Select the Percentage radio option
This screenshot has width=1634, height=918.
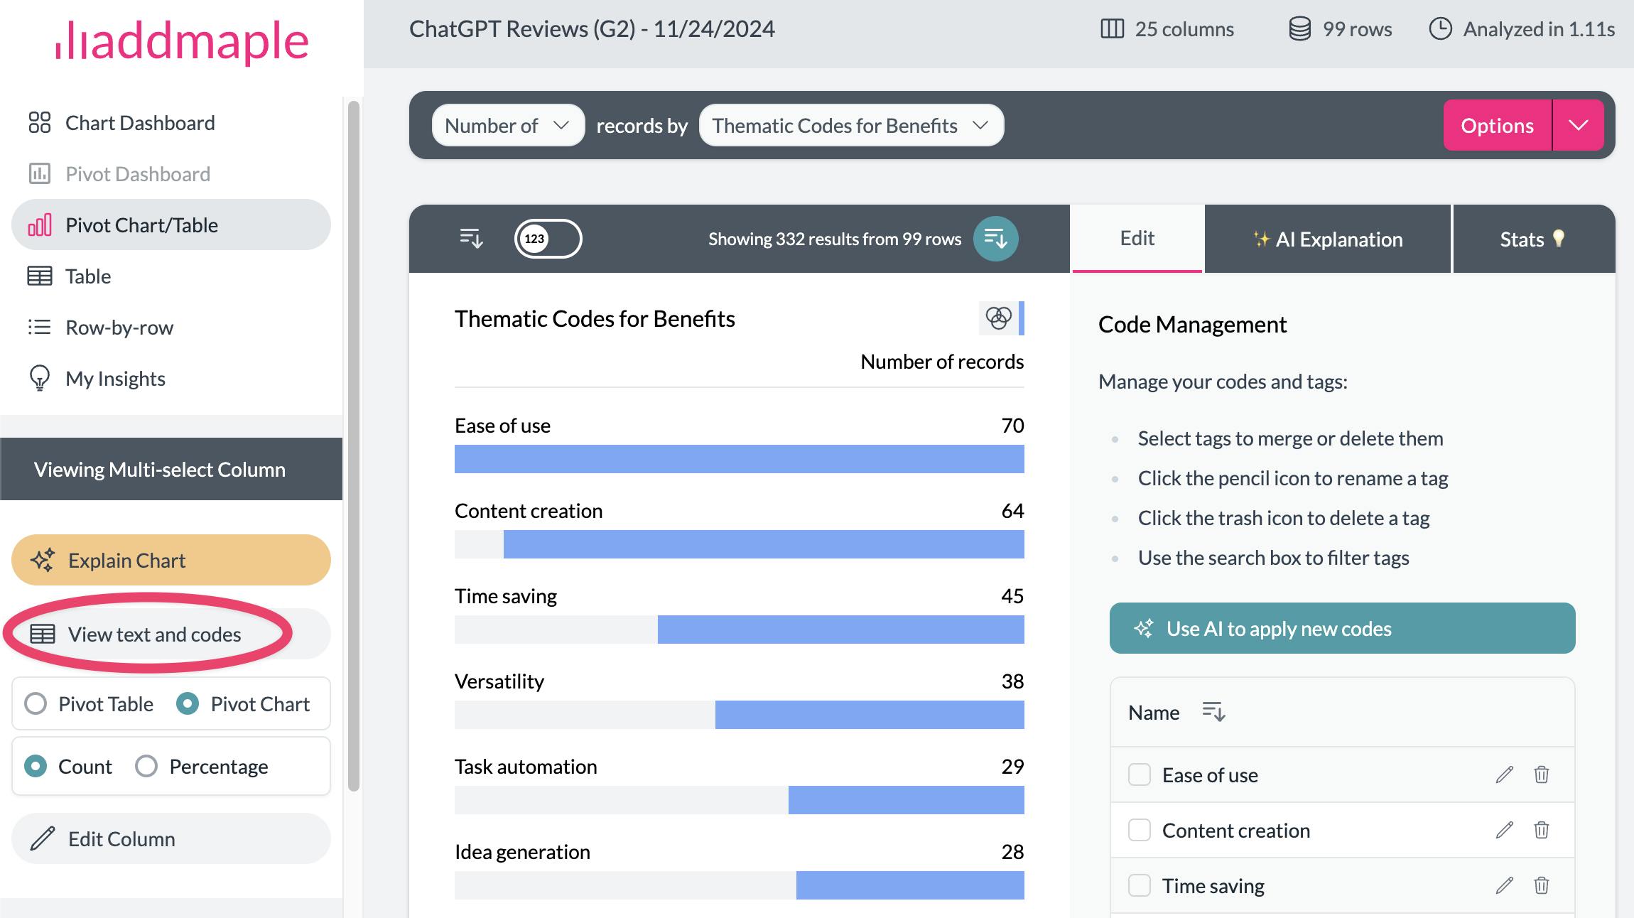click(146, 767)
